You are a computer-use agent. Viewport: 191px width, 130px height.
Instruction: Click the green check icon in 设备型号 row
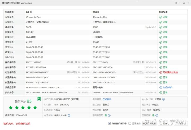161,17
